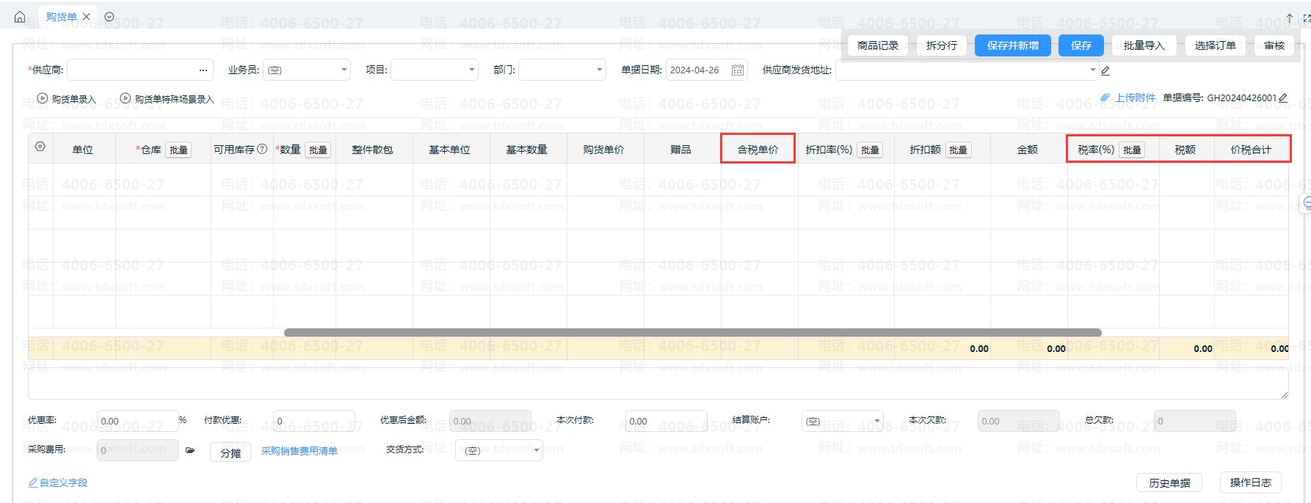Play the 购货单录入 tutorial video icon
The width and height of the screenshot is (1311, 503).
click(x=43, y=98)
